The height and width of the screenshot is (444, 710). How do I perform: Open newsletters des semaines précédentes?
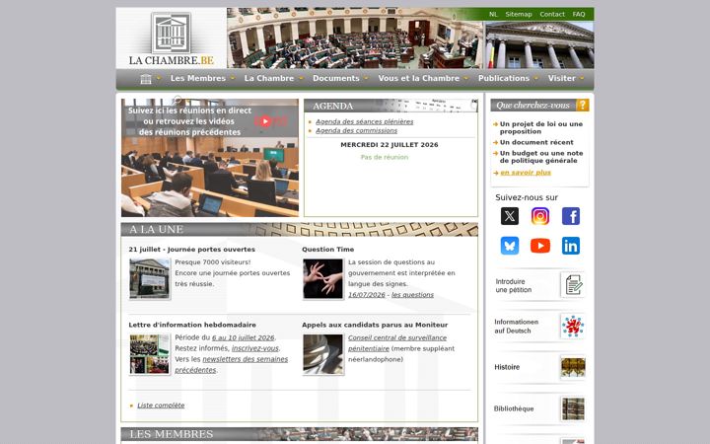tap(232, 365)
